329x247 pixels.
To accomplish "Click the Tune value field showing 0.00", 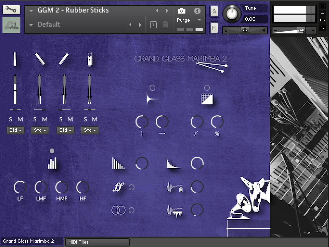I will point(254,19).
